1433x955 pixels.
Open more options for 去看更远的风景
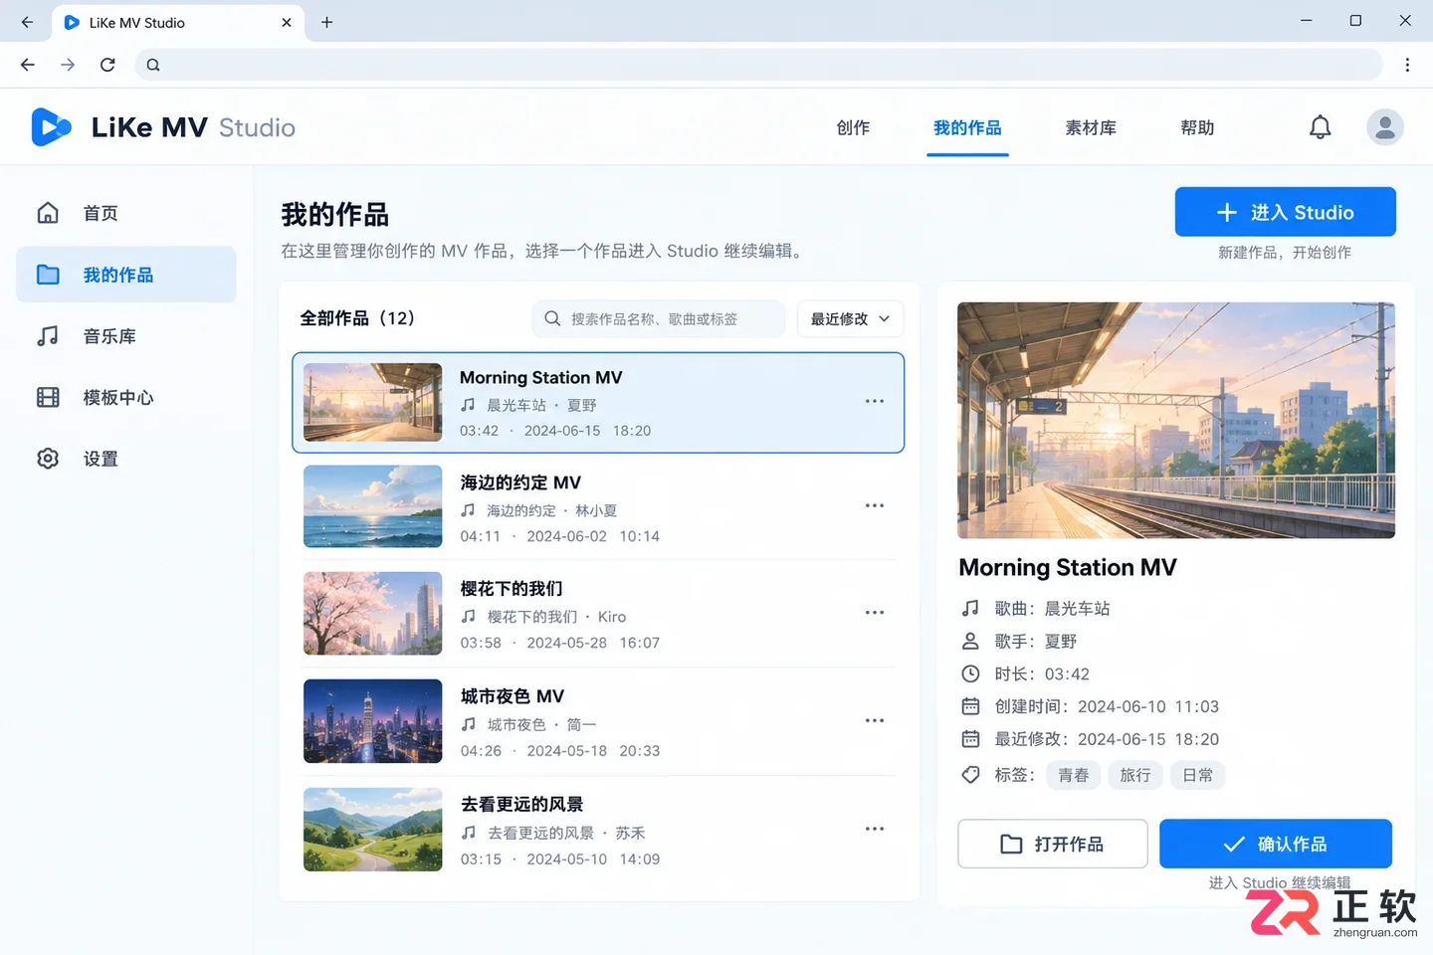coord(875,829)
